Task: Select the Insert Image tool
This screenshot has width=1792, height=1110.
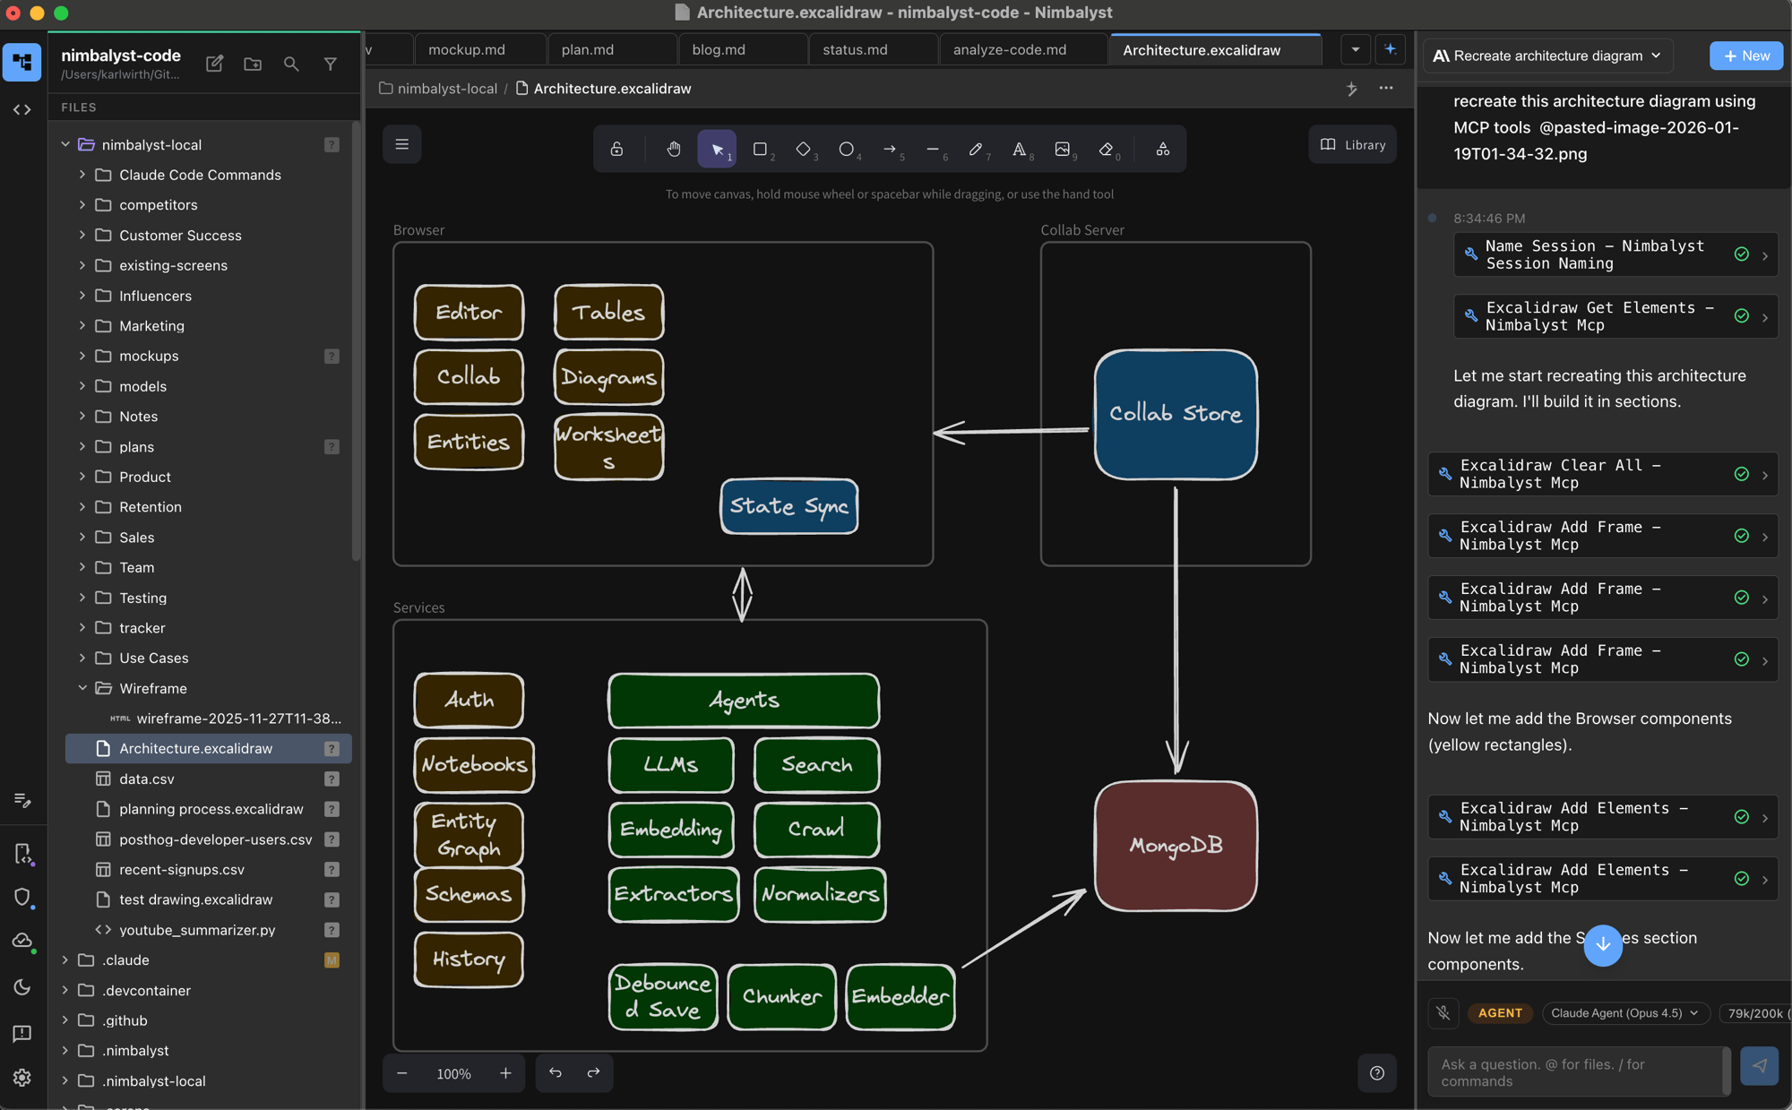Action: (1063, 149)
